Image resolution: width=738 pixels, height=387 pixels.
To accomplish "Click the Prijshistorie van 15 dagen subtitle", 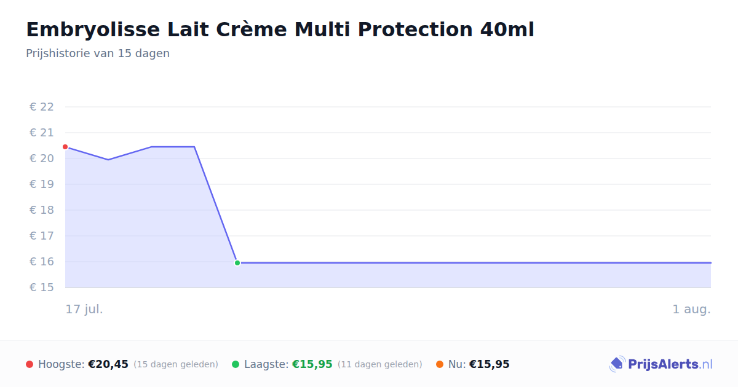I will click(98, 53).
